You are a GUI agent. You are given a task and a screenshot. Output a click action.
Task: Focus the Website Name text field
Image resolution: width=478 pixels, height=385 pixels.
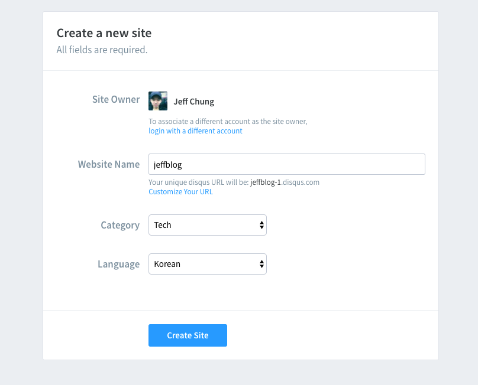286,164
